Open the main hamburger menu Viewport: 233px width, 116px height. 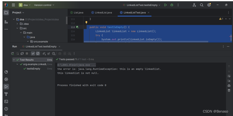pos(13,5)
